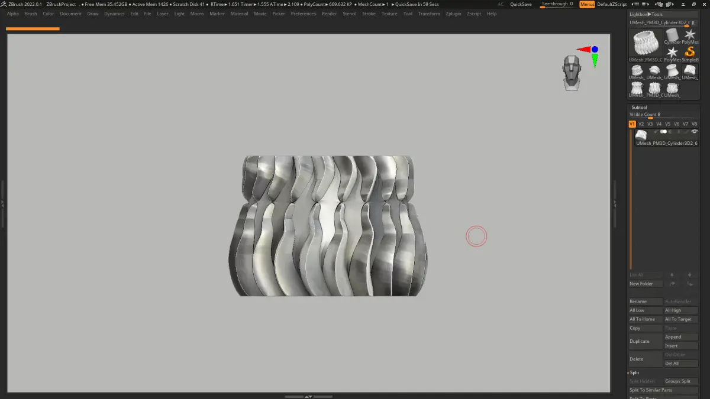Click the subtool move-down arrow

coord(690,275)
